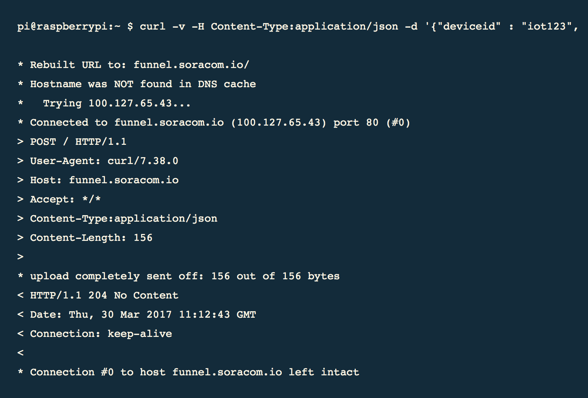This screenshot has width=588, height=398.
Task: Click the 'Hostname was NOT found' line
Action: (143, 84)
